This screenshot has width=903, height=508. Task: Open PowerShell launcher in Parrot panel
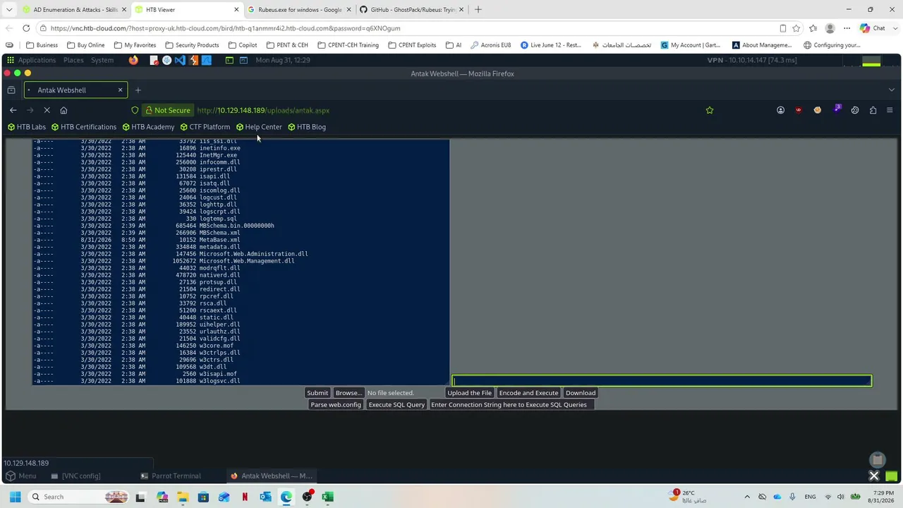[x=243, y=60]
